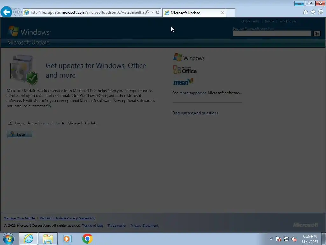
Task: Launch Windows Media Player from taskbar
Action: [x=67, y=239]
